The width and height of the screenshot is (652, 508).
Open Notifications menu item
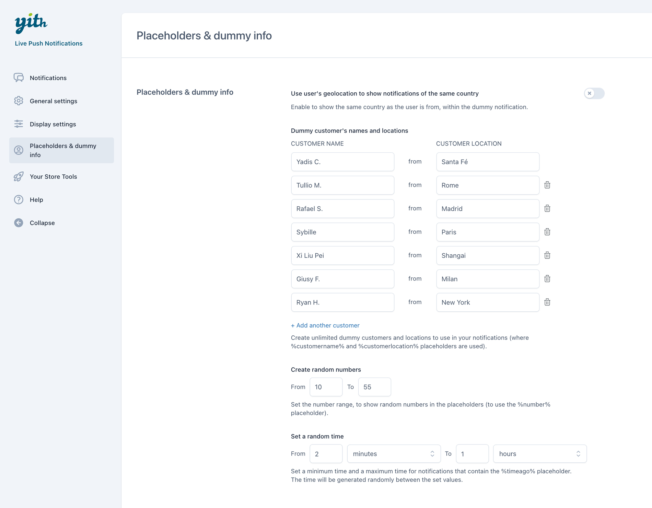pos(61,78)
